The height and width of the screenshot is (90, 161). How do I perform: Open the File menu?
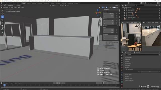pyautogui.click(x=4, y=3)
